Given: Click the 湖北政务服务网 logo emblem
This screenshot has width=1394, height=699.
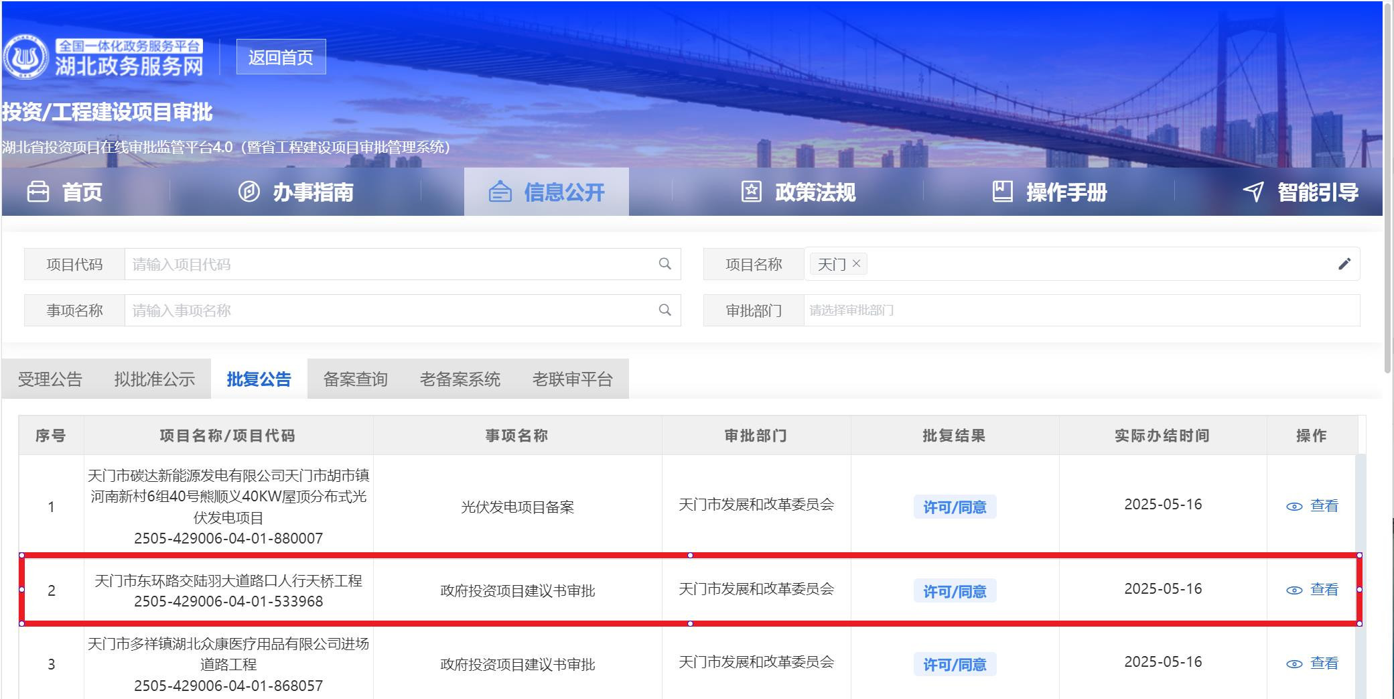Looking at the screenshot, I should tap(25, 57).
